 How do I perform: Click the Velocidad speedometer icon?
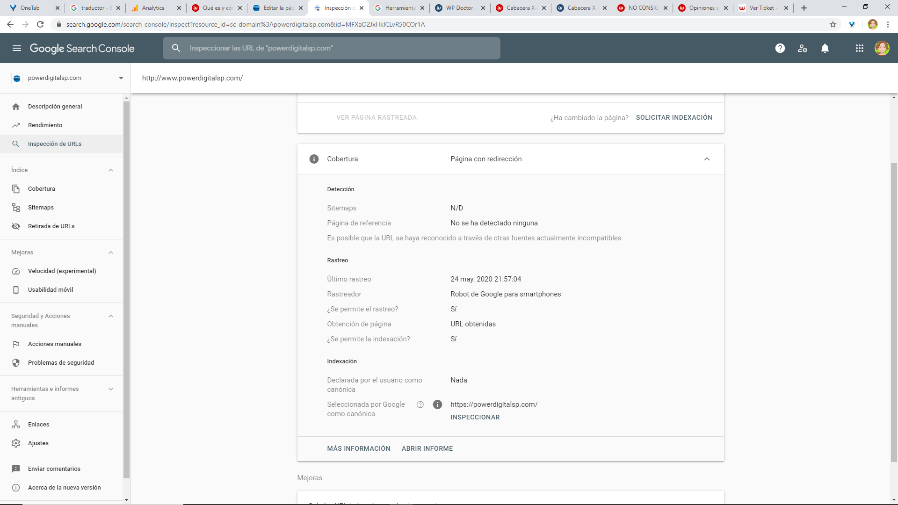[16, 271]
